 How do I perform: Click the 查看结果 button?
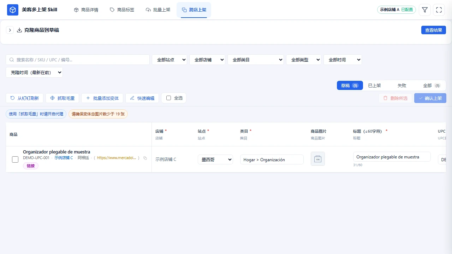(x=434, y=30)
